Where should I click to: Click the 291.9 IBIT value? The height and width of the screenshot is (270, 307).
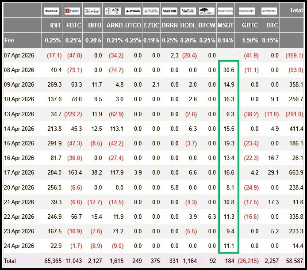click(x=54, y=144)
